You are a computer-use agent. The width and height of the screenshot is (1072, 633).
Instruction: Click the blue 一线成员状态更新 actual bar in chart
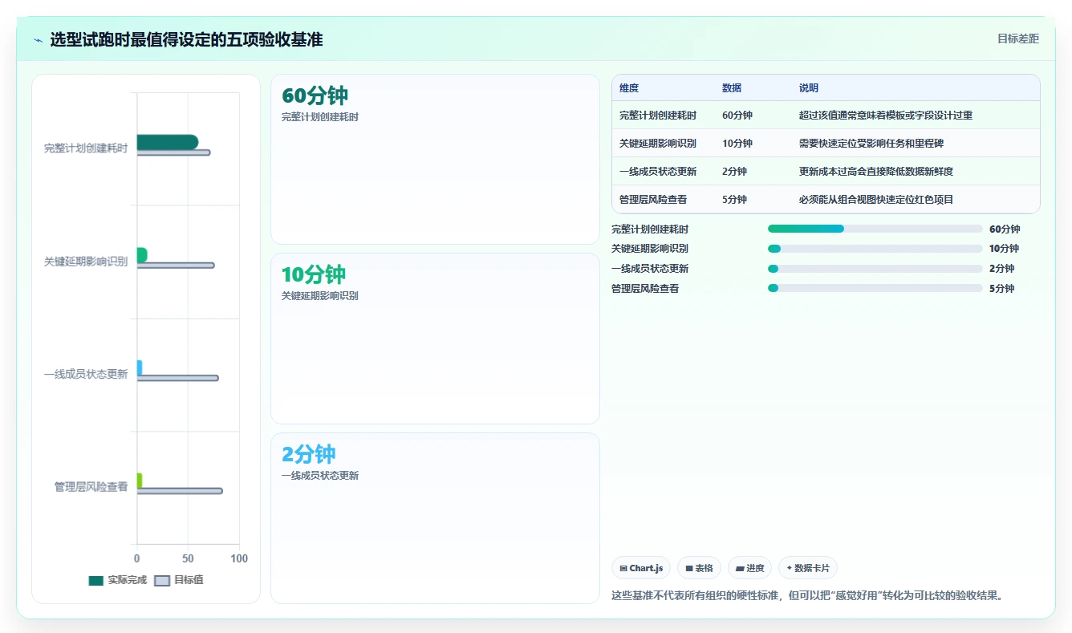point(140,367)
